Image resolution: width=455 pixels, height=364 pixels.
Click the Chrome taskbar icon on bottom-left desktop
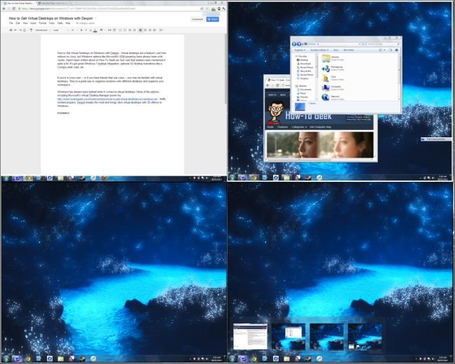coord(28,359)
